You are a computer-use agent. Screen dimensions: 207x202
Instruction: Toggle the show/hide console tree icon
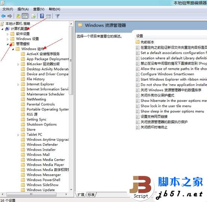click(25, 16)
